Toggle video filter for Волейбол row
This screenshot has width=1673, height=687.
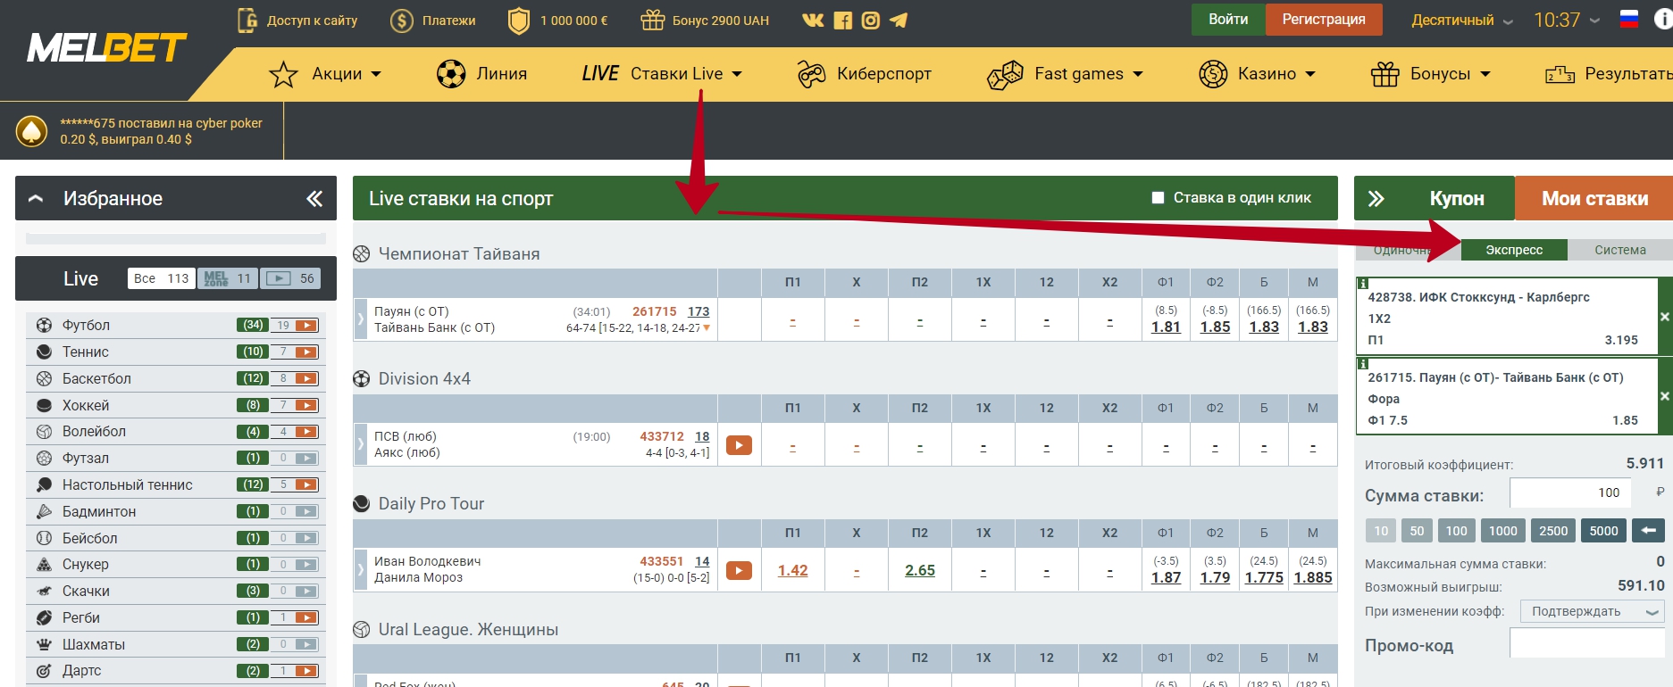(x=306, y=432)
